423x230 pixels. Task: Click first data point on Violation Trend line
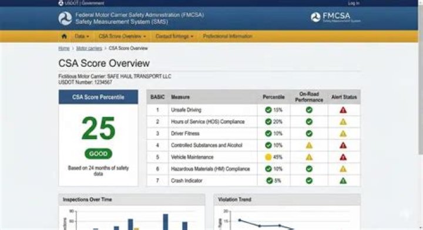240,220
